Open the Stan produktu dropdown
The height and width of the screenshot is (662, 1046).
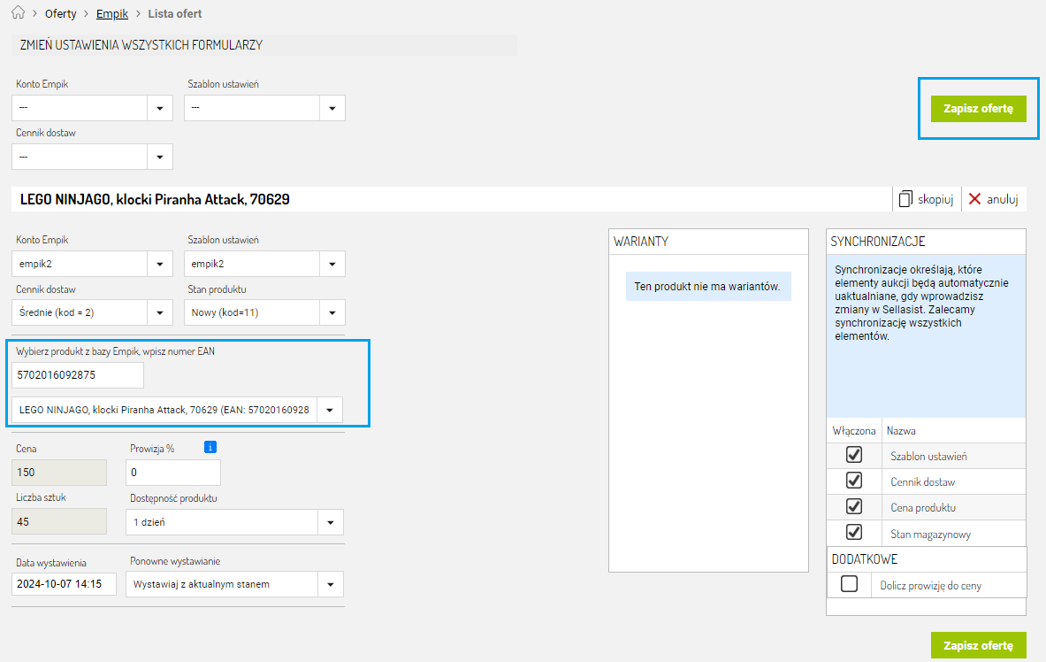click(332, 312)
